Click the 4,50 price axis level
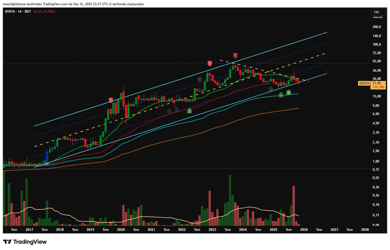 coord(376,123)
